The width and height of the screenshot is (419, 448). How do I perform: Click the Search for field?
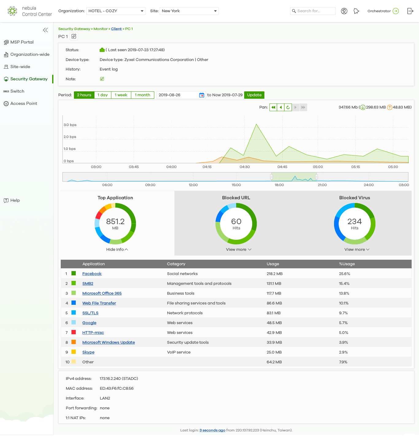313,11
